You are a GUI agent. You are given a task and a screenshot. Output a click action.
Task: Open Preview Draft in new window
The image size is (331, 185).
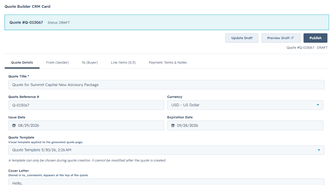click(x=281, y=38)
